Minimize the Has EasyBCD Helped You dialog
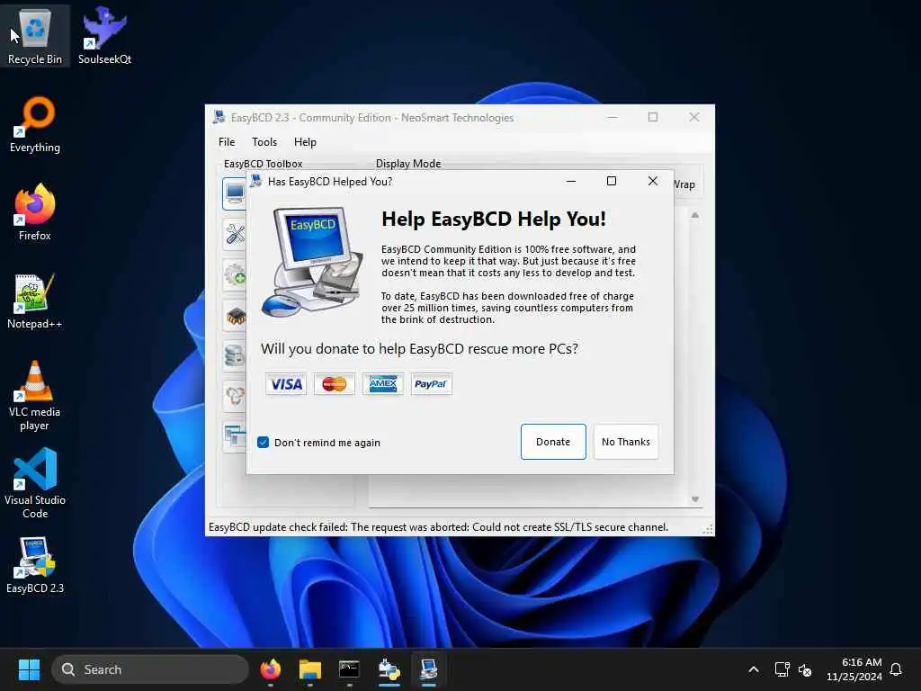The image size is (921, 691). click(x=571, y=181)
